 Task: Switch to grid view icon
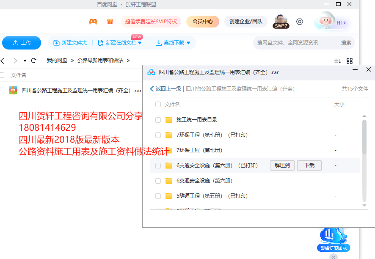tap(350, 61)
